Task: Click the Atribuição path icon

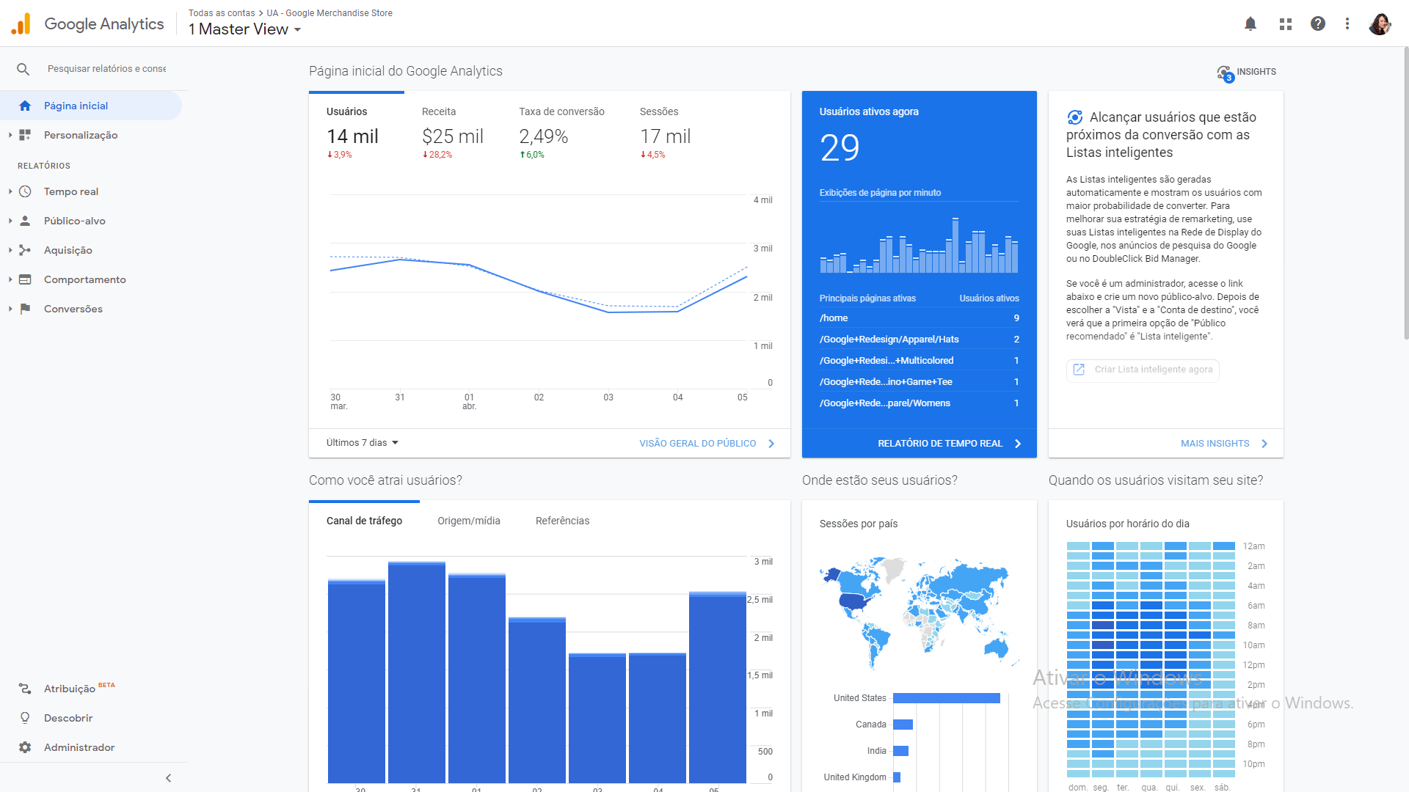Action: point(25,689)
